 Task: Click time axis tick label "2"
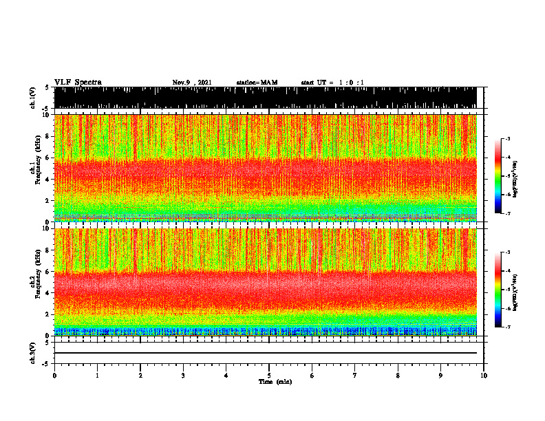coord(140,376)
